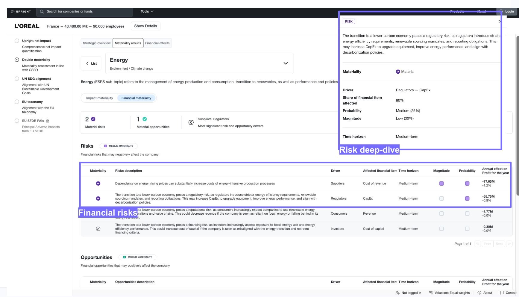Click empty Magnitude swatch in Regulators row
519x297 pixels.
[441, 198]
